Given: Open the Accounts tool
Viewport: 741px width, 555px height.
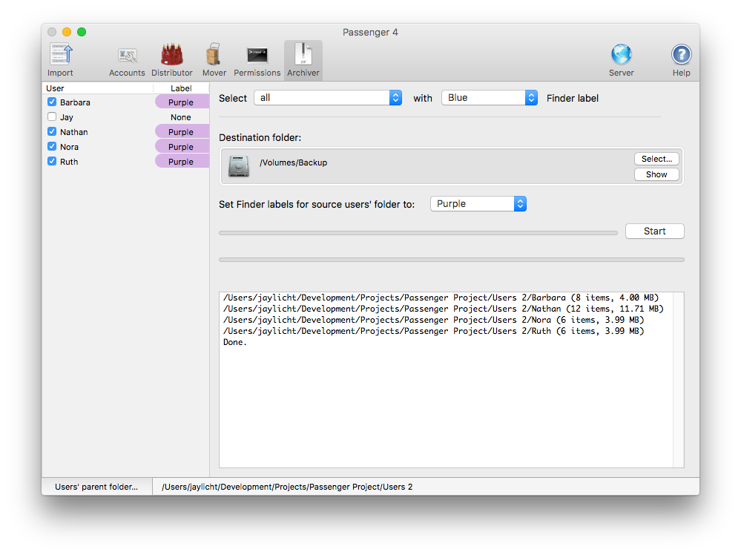Looking at the screenshot, I should point(127,60).
